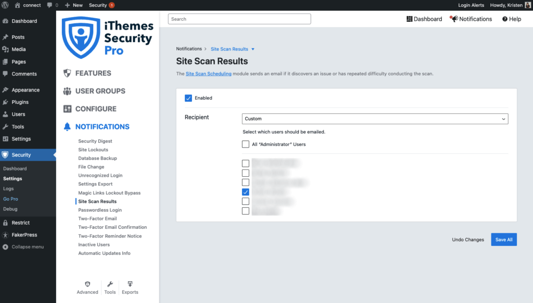Open the Recipient Custom dropdown

[375, 118]
